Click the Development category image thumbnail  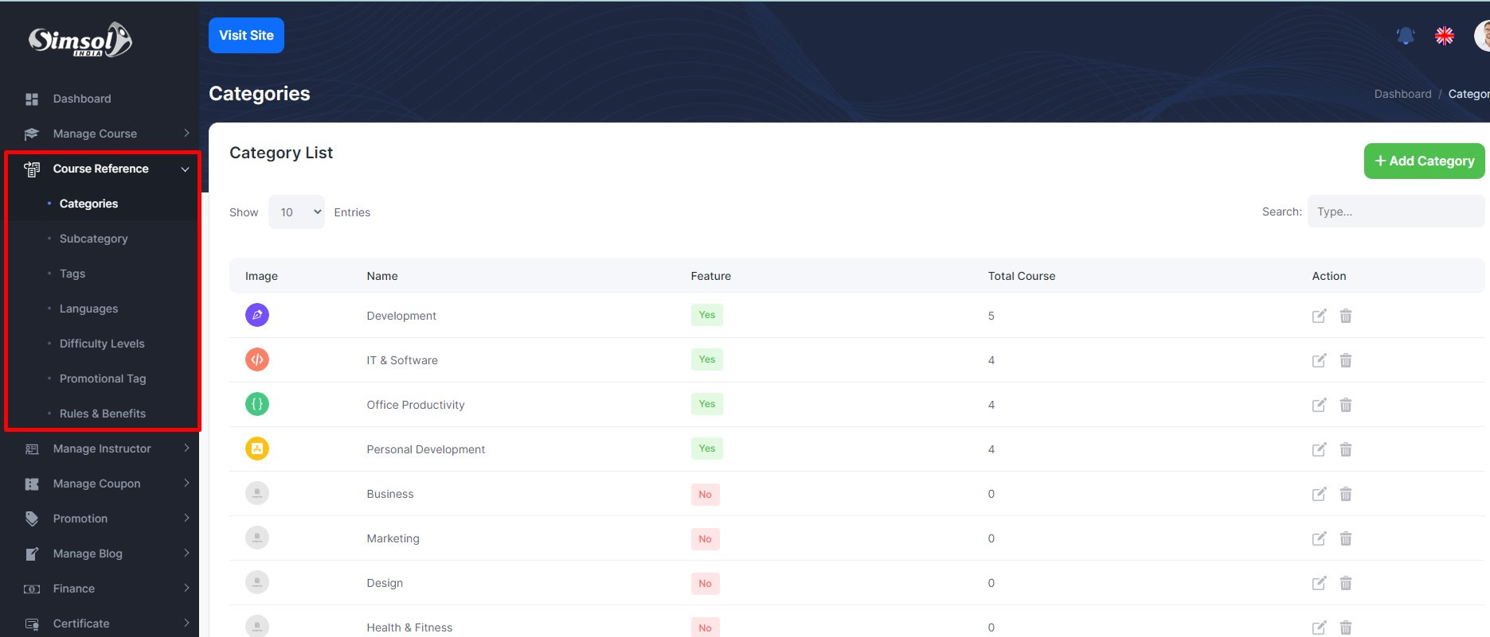257,315
